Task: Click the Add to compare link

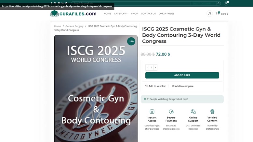Action: [182, 86]
